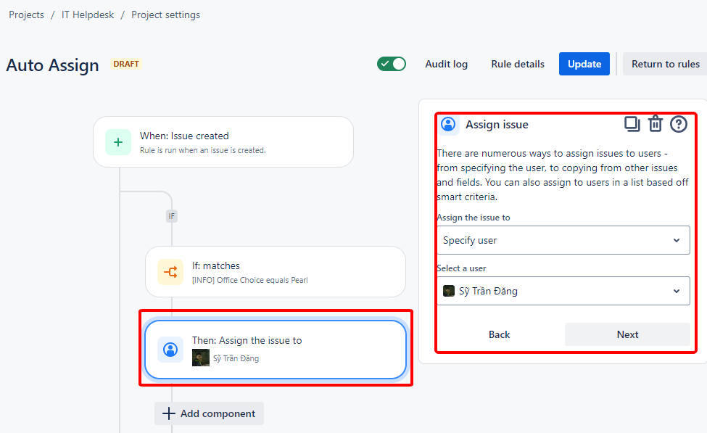This screenshot has width=707, height=433.
Task: Open Rule details tab
Action: pyautogui.click(x=518, y=64)
